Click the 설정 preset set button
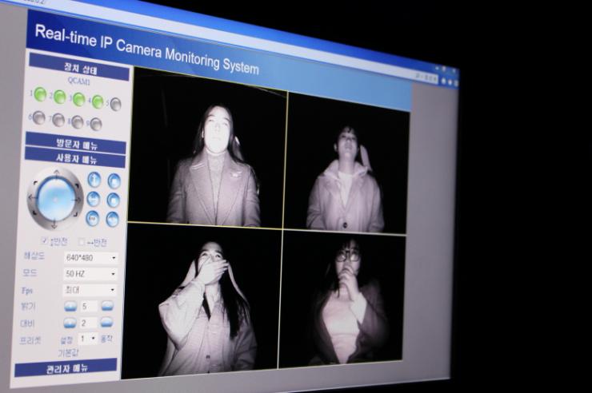Image resolution: width=592 pixels, height=393 pixels. (x=66, y=340)
